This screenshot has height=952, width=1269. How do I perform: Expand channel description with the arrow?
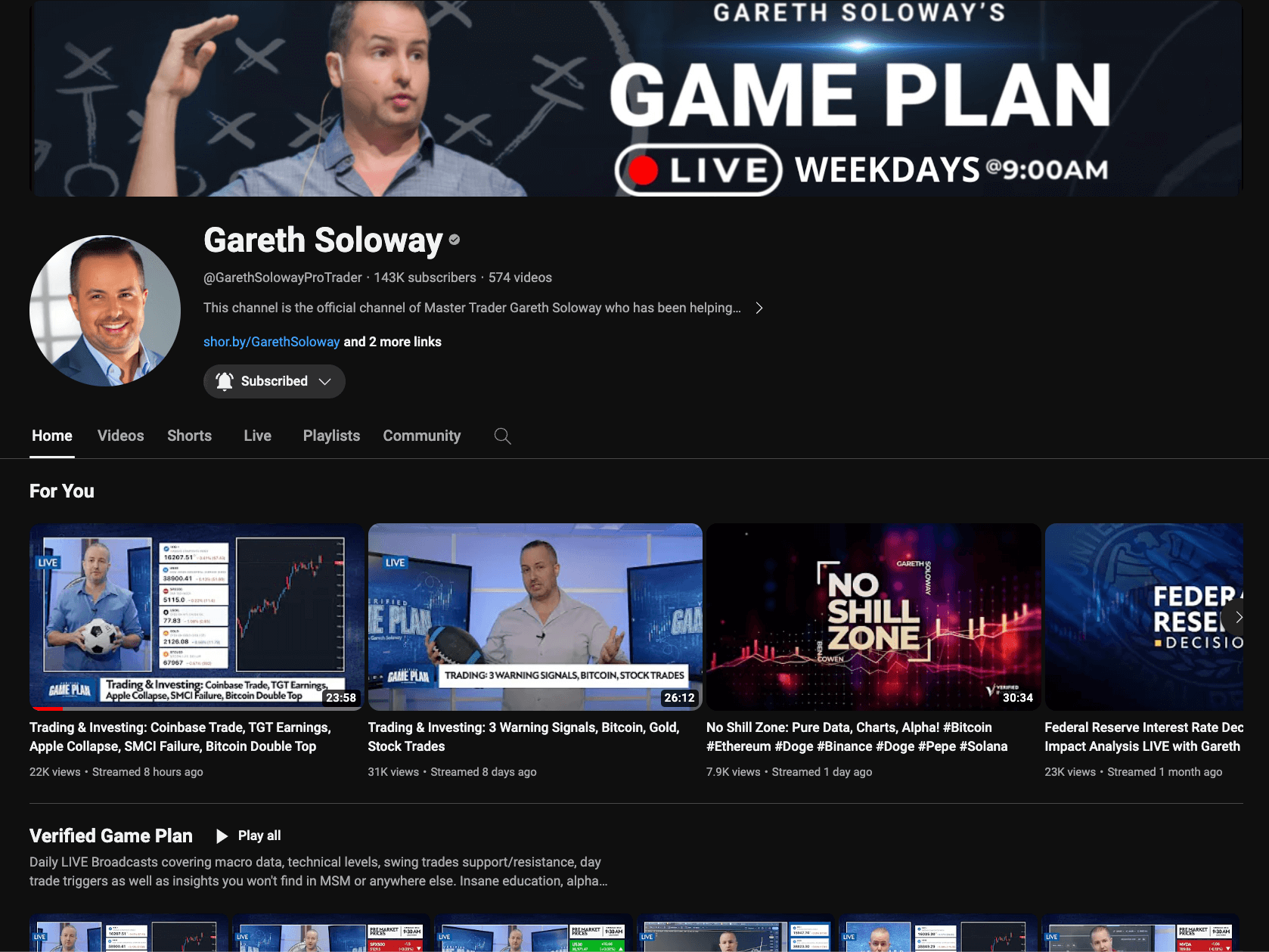pos(759,308)
